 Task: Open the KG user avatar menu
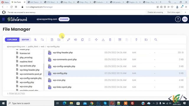pyautogui.click(x=185, y=19)
